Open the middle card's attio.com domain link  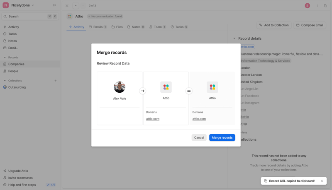click(x=153, y=119)
